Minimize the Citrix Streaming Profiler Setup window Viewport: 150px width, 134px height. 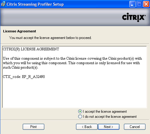132,4
